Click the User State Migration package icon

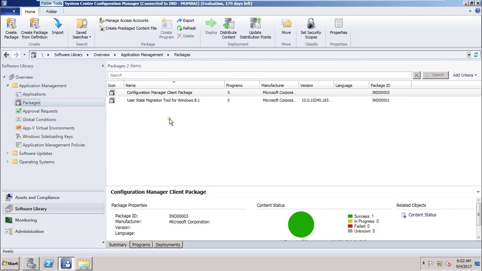click(x=112, y=100)
